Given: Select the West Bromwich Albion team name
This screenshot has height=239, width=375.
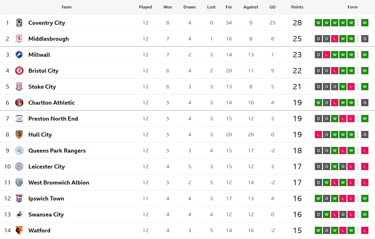Looking at the screenshot, I should tap(59, 183).
